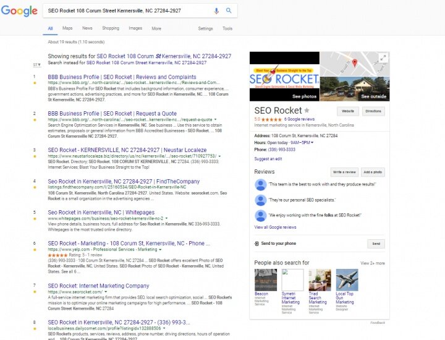Open the Neustar Localeze result
445x340 pixels.
tap(127, 150)
